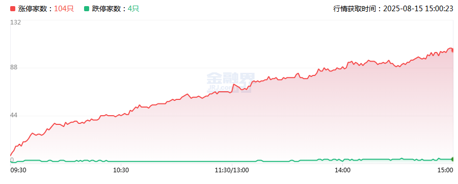
Task: Click the 行情获取时间 timestamp text
Action: pyautogui.click(x=393, y=9)
